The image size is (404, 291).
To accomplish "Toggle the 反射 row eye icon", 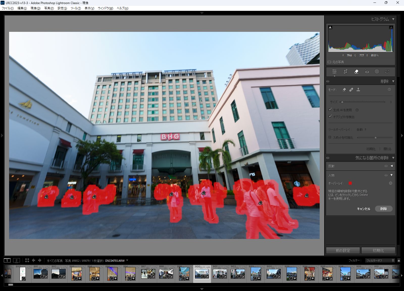I will tap(386, 166).
